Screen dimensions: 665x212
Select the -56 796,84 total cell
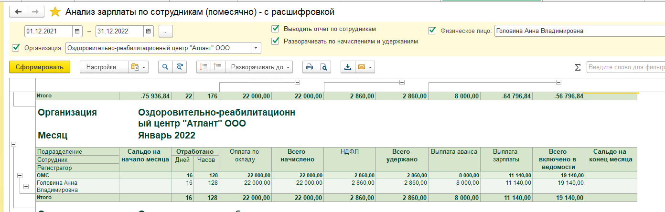click(559, 96)
